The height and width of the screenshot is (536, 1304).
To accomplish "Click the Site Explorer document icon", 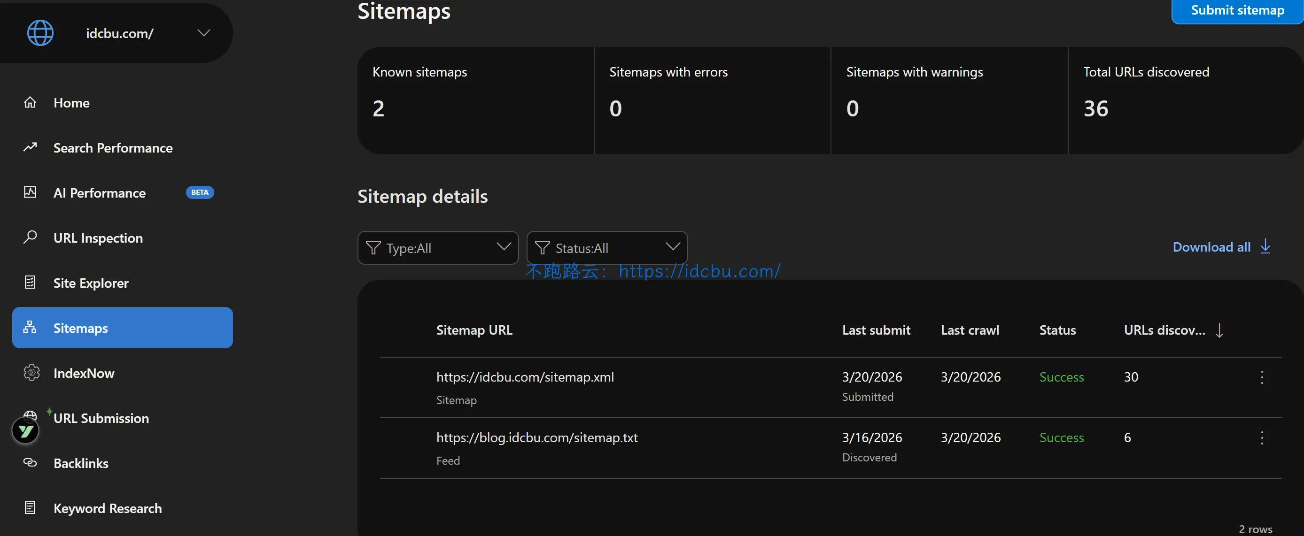I will [x=30, y=282].
